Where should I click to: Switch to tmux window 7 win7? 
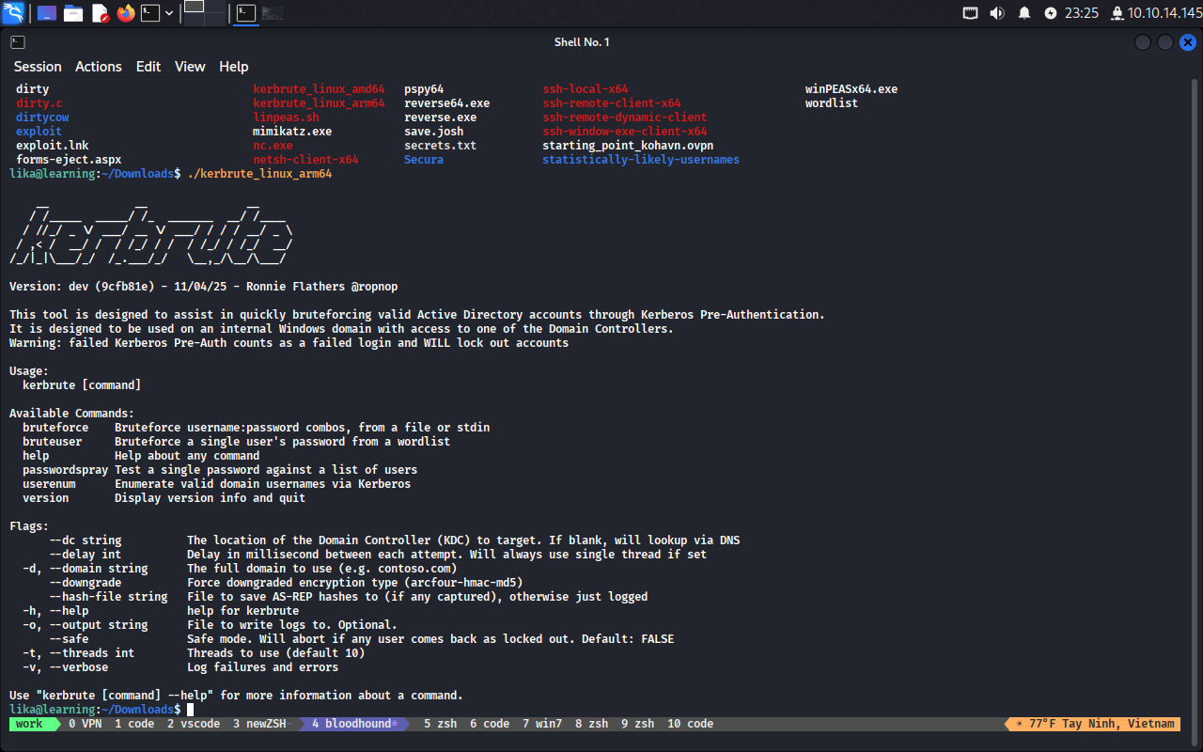click(x=542, y=724)
